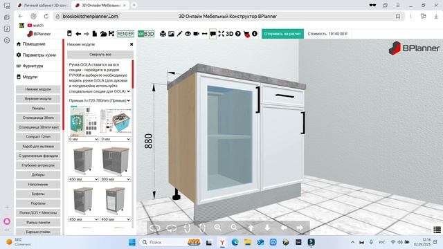Print the project with the printer icon
This screenshot has width=443, height=249.
pos(163,34)
